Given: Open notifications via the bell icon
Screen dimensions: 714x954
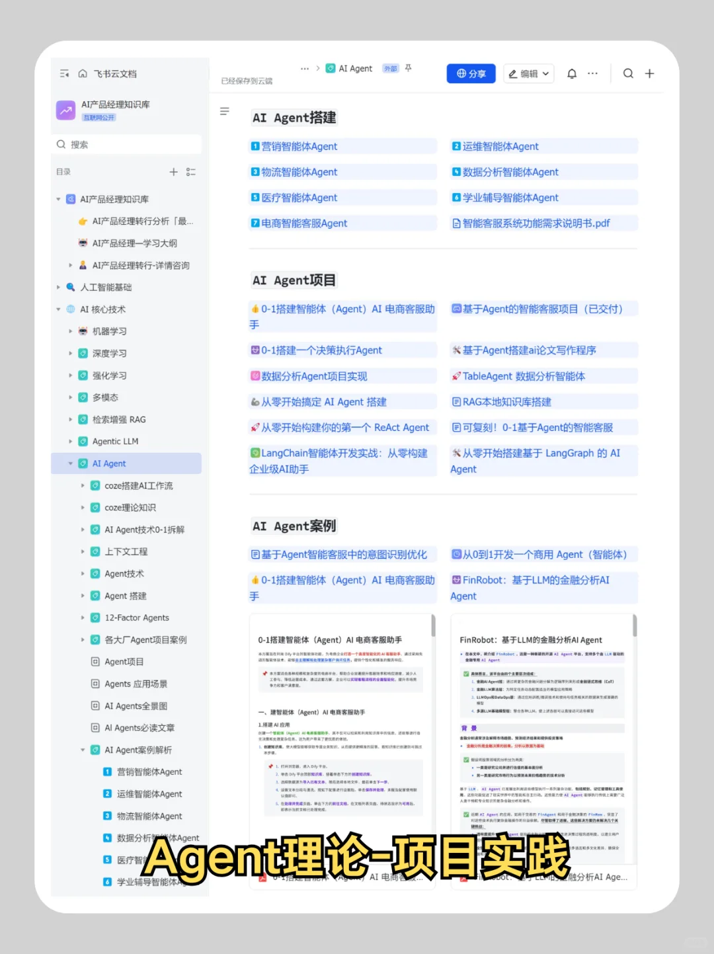Looking at the screenshot, I should click(571, 73).
